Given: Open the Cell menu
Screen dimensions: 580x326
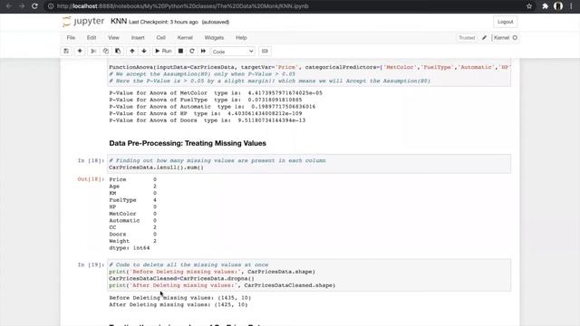Looking at the screenshot, I should (161, 38).
